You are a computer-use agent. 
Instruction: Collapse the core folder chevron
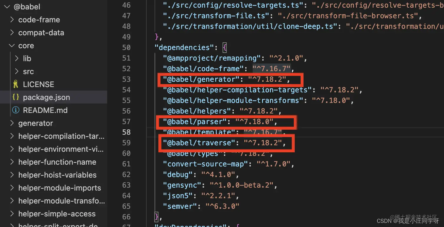point(12,46)
